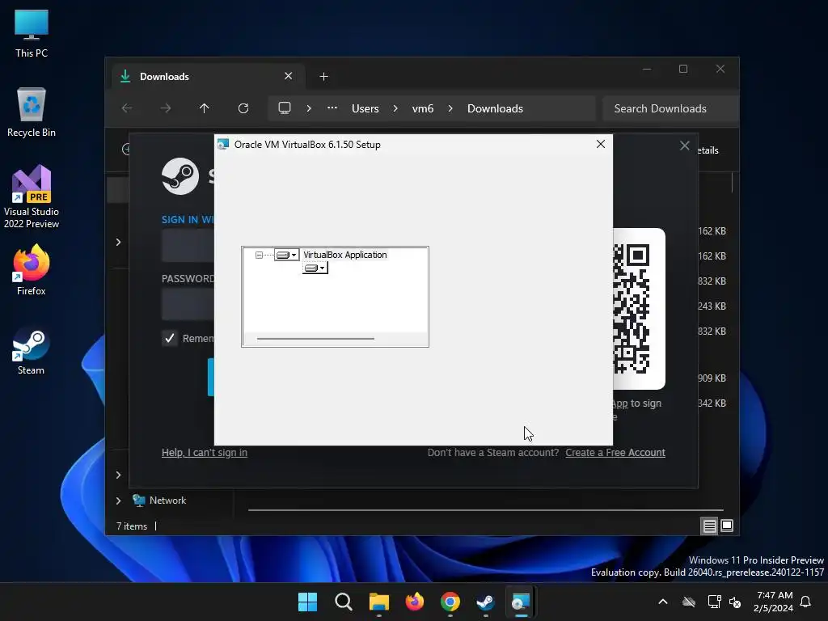
Task: Collapse the VirtualBox Application tree node
Action: [x=259, y=255]
